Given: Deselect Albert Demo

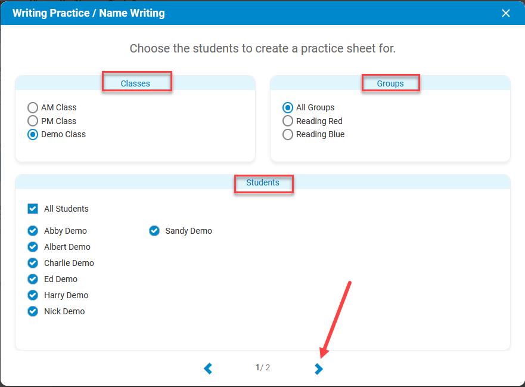Looking at the screenshot, I should (x=33, y=247).
